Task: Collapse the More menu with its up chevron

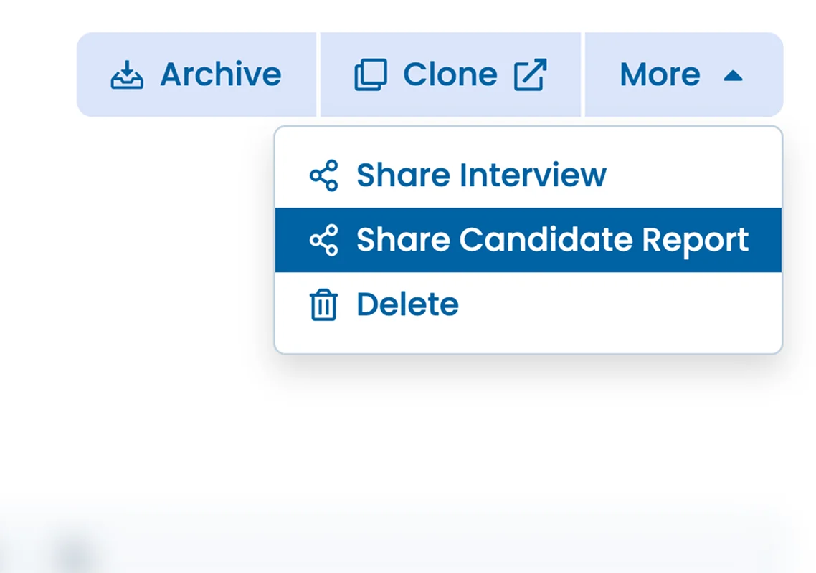Action: point(733,74)
